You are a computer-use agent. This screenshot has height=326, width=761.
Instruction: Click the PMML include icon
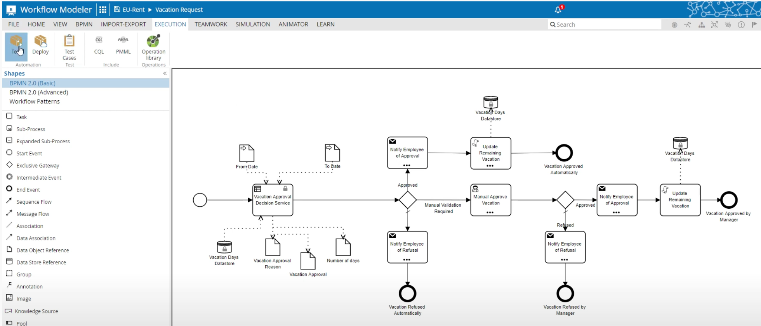coord(123,45)
